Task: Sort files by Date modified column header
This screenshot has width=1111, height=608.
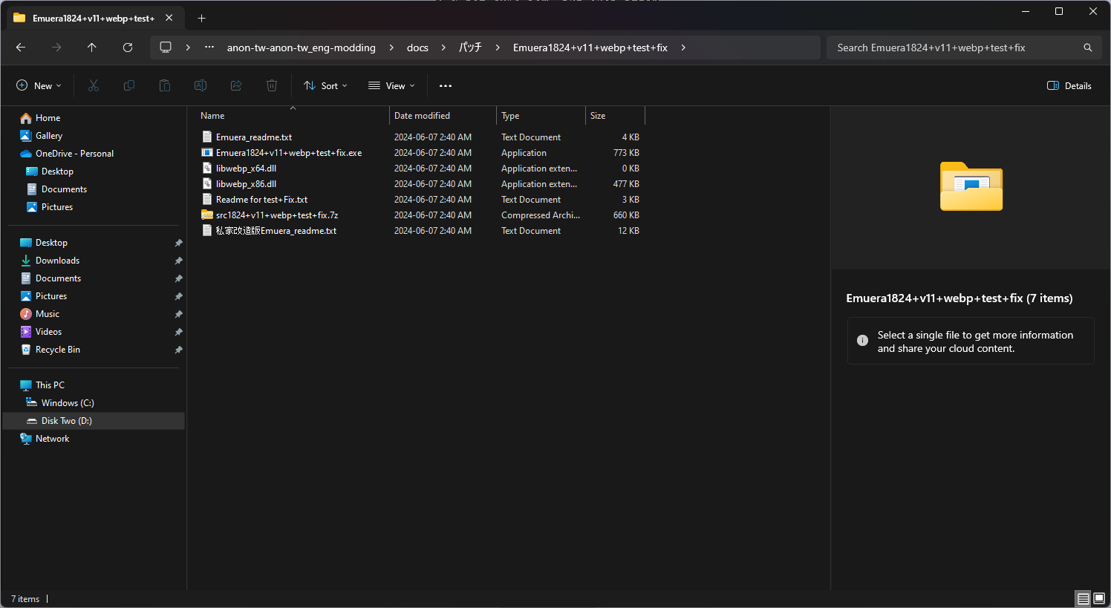Action: pyautogui.click(x=422, y=116)
